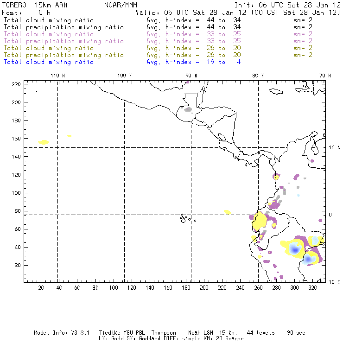343x343 pixels.
Task: Click the "TORERO 15km ARW" title text
Action: [35, 5]
